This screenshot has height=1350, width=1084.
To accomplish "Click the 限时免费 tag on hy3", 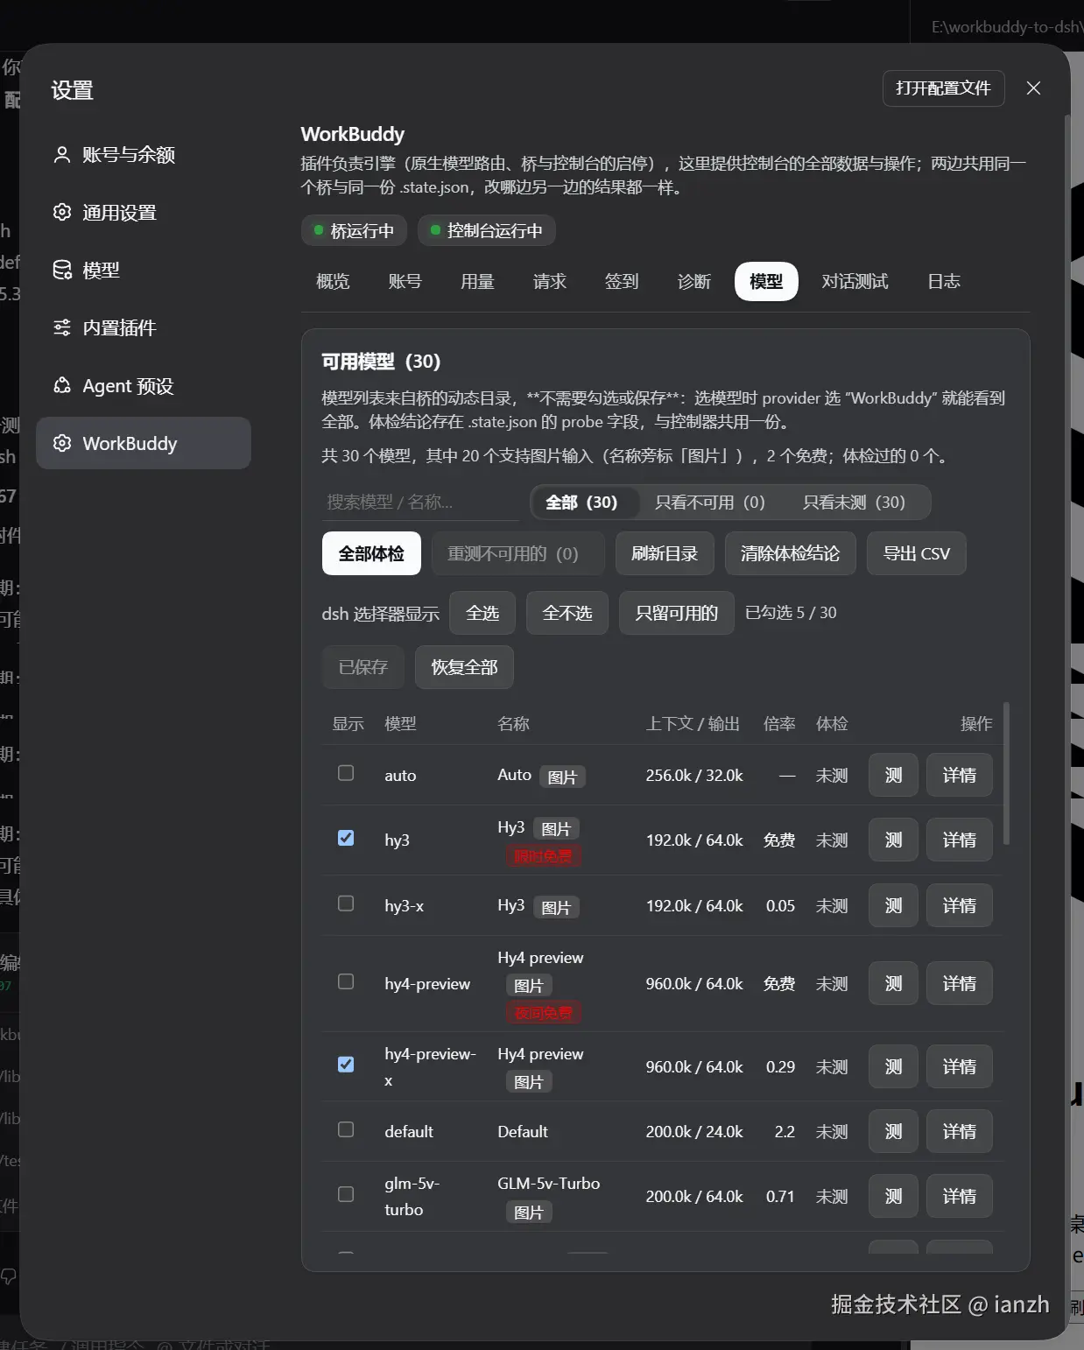I will tap(543, 856).
